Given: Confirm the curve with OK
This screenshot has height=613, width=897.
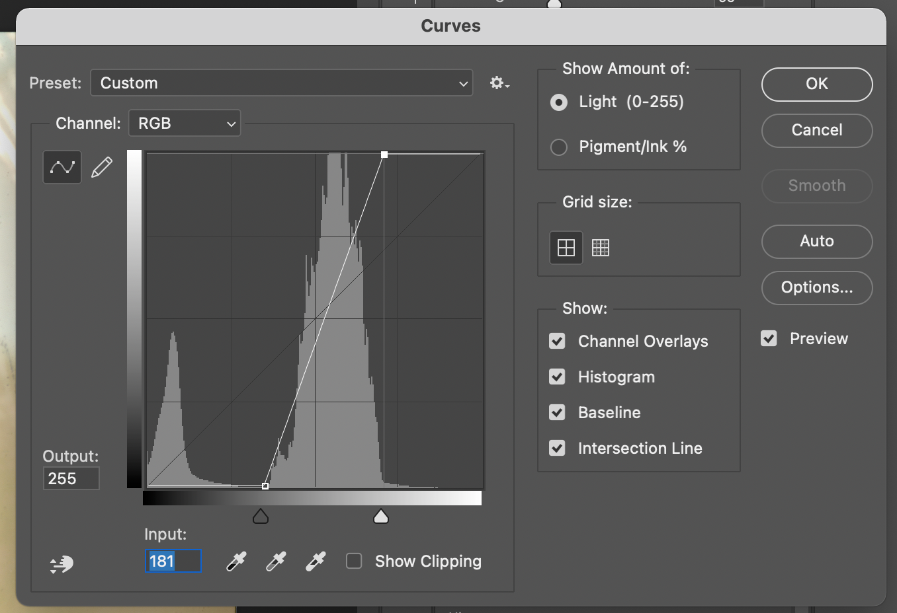Looking at the screenshot, I should 816,84.
